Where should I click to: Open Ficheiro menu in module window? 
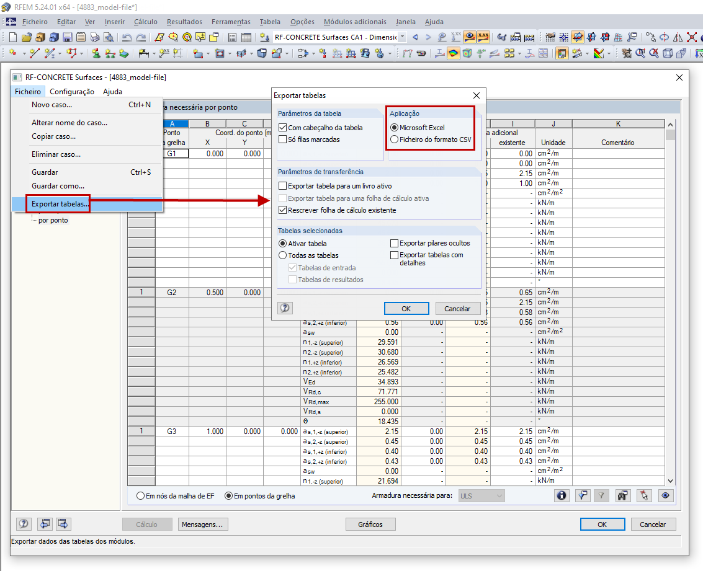click(28, 91)
